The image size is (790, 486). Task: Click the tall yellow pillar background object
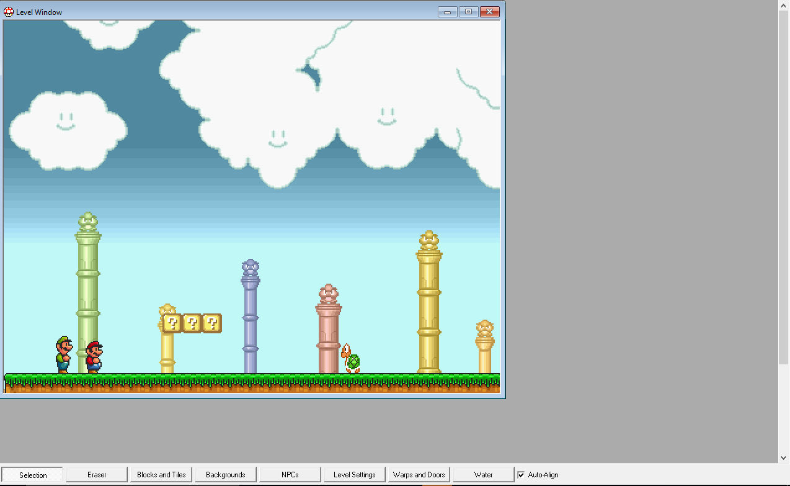pyautogui.click(x=428, y=303)
